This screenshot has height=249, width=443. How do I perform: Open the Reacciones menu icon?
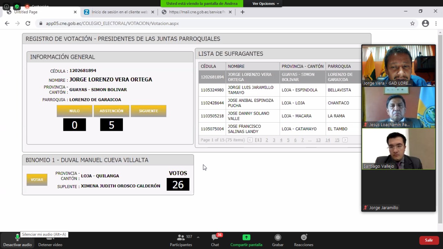tap(304, 238)
